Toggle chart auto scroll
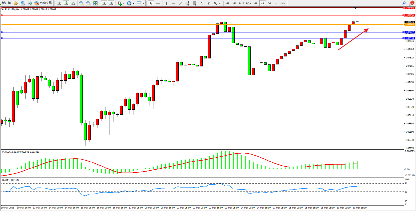Screen dimensions: 416x211 tap(104, 3)
